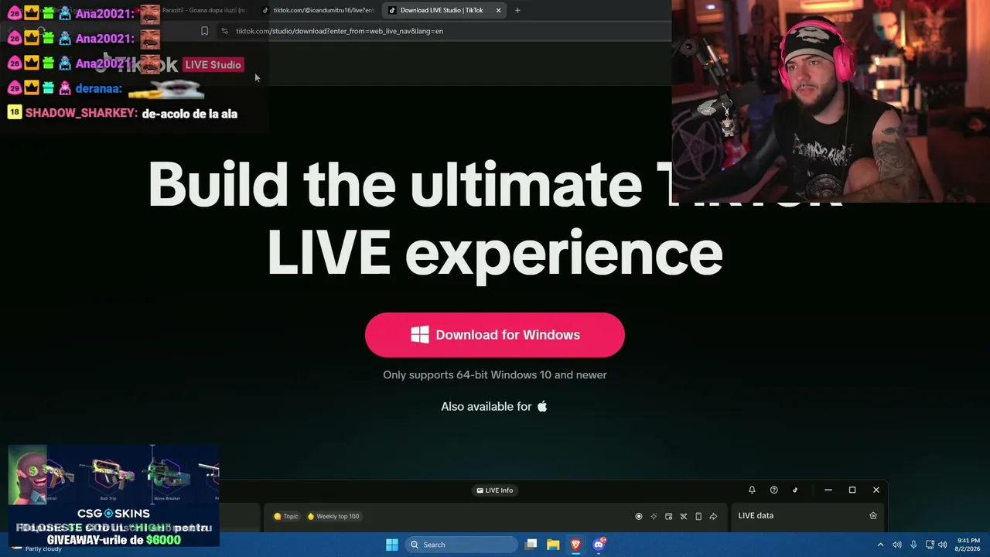
Task: Open File Explorer from the taskbar
Action: [553, 545]
